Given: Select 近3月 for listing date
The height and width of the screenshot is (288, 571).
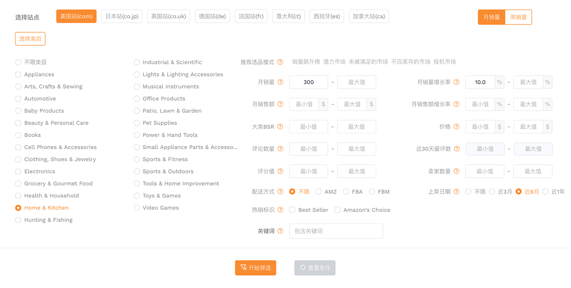Looking at the screenshot, I should [x=492, y=191].
